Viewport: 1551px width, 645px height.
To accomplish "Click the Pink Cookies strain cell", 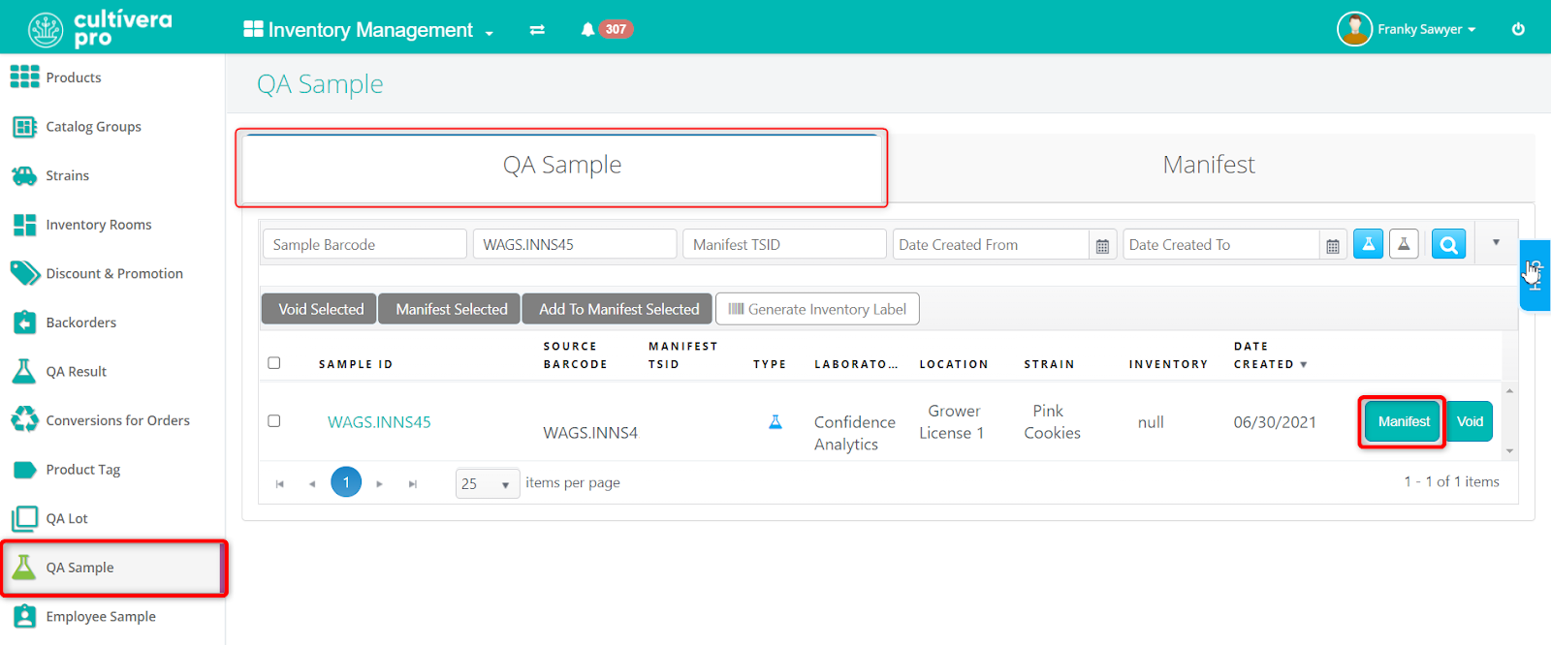I will click(1052, 422).
